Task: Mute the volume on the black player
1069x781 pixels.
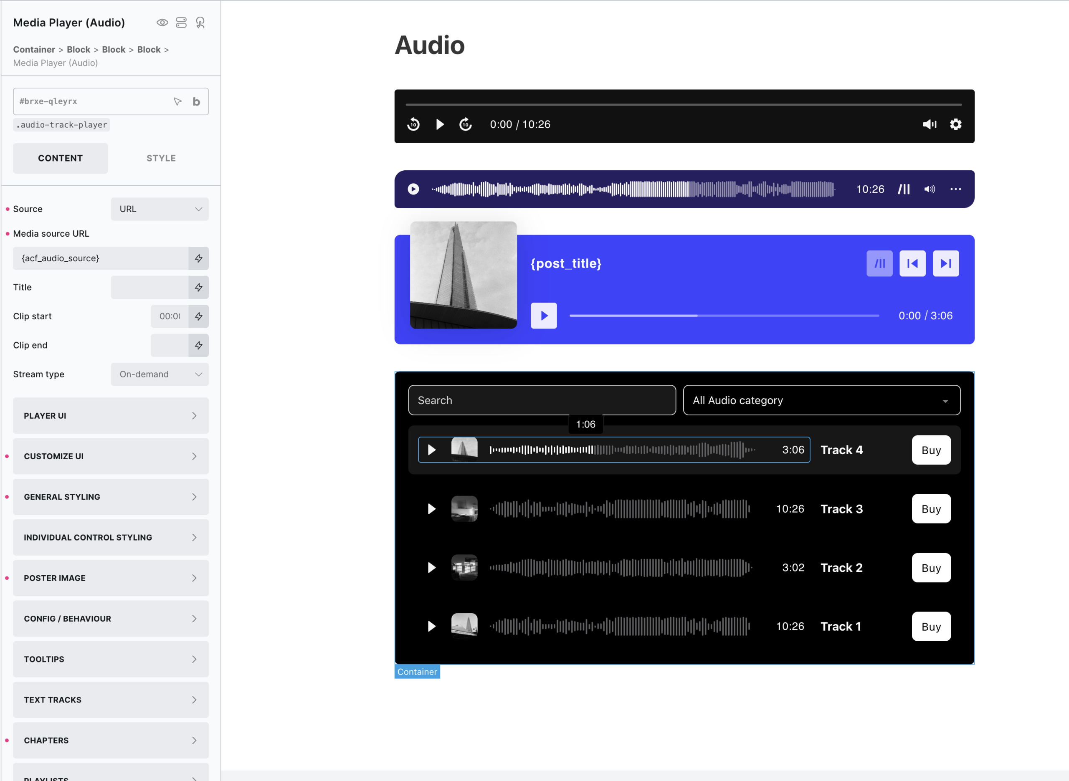Action: click(929, 124)
